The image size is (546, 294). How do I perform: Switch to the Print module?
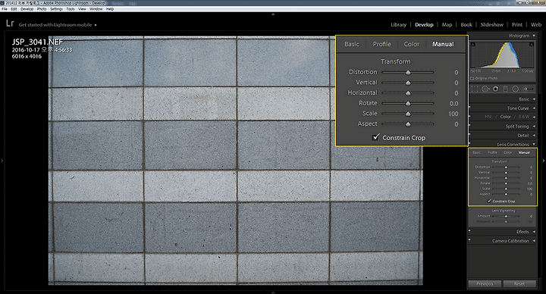point(517,25)
